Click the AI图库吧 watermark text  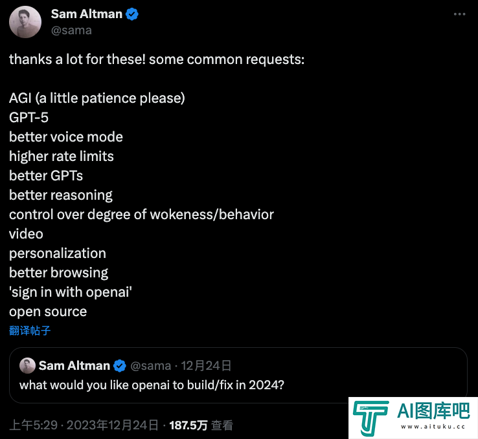point(433,411)
